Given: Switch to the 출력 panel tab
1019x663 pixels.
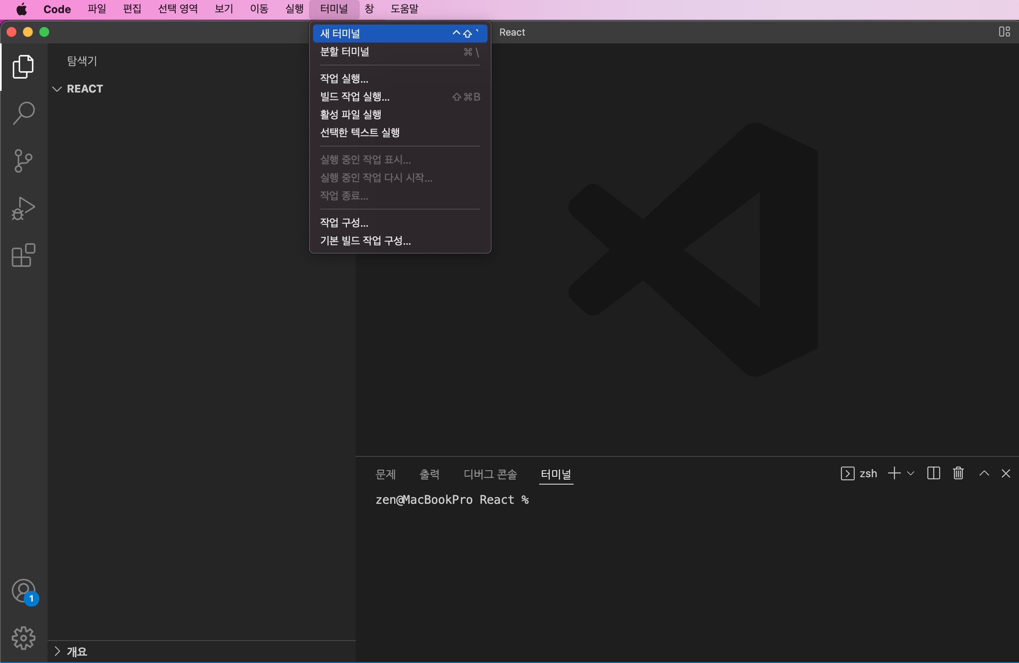Looking at the screenshot, I should (x=429, y=474).
